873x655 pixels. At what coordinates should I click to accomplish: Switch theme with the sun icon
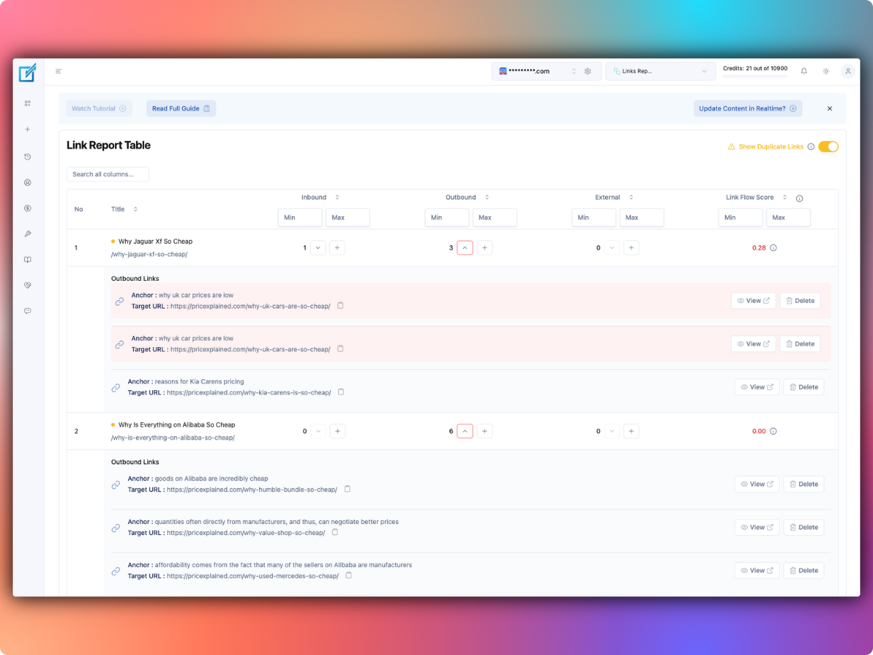tap(826, 71)
